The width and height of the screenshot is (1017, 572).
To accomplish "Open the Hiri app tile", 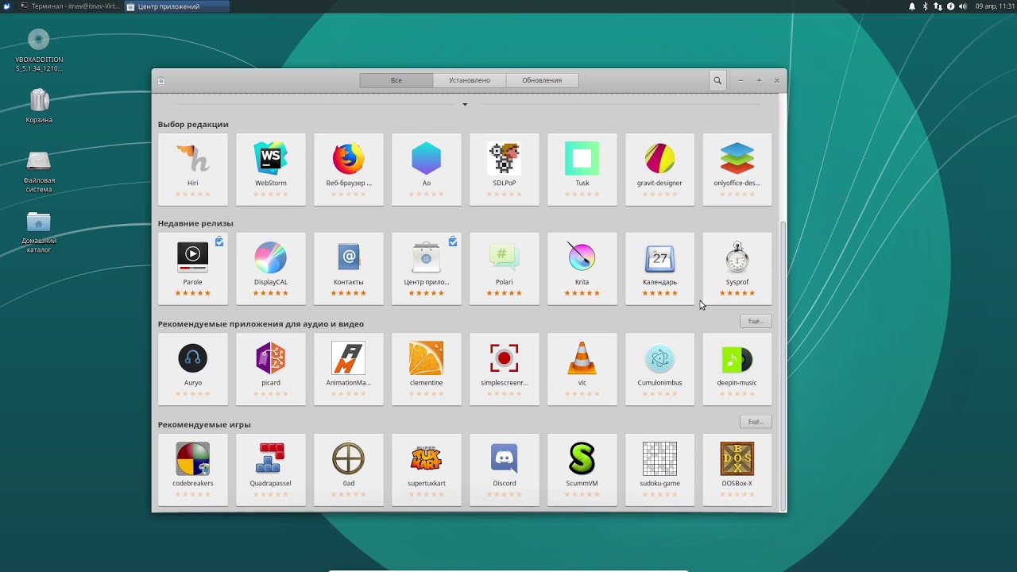I will coord(193,169).
